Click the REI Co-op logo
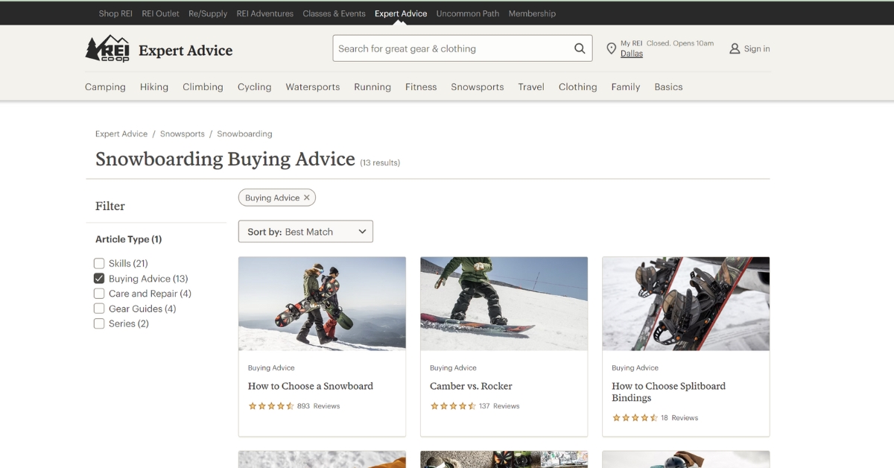Viewport: 894px width, 468px height. point(107,48)
